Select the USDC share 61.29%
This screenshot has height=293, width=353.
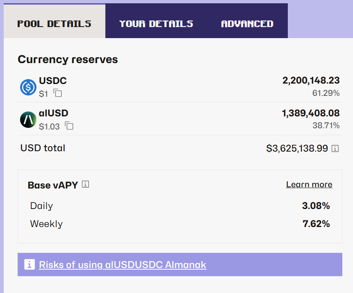point(326,93)
